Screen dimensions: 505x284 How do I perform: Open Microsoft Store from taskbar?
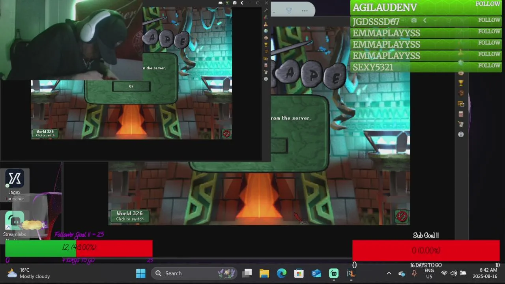pyautogui.click(x=299, y=273)
